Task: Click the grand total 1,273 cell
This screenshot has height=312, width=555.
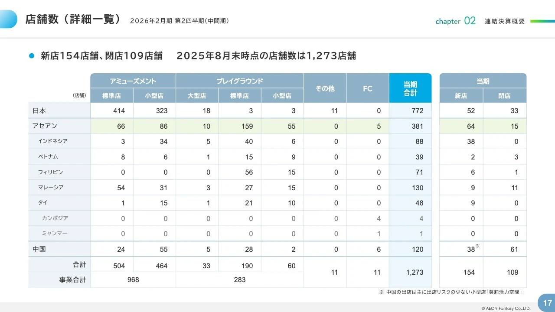Action: pyautogui.click(x=415, y=272)
